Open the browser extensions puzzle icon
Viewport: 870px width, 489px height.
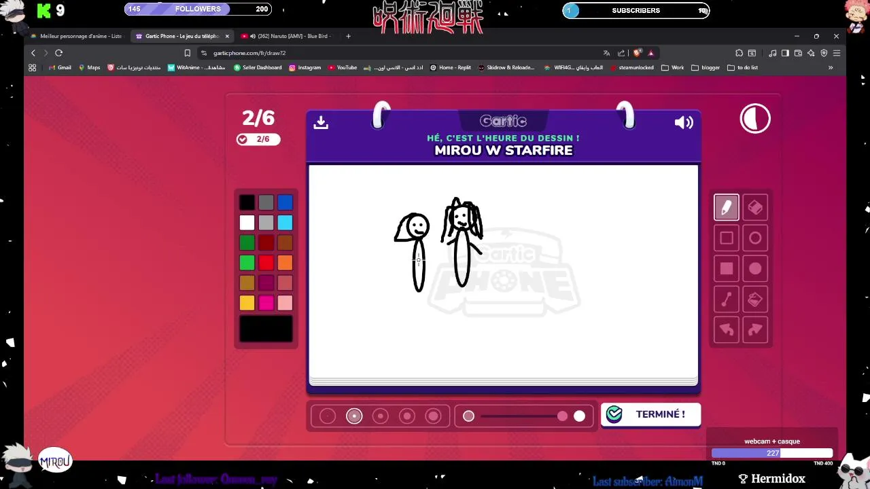click(x=739, y=53)
